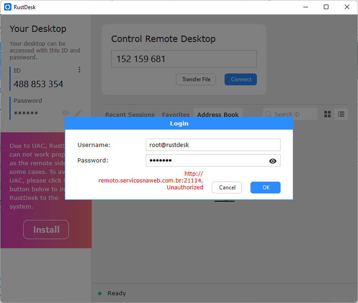Click your desktop ID 488 853 354
Image resolution: width=358 pixels, height=303 pixels.
coord(38,84)
